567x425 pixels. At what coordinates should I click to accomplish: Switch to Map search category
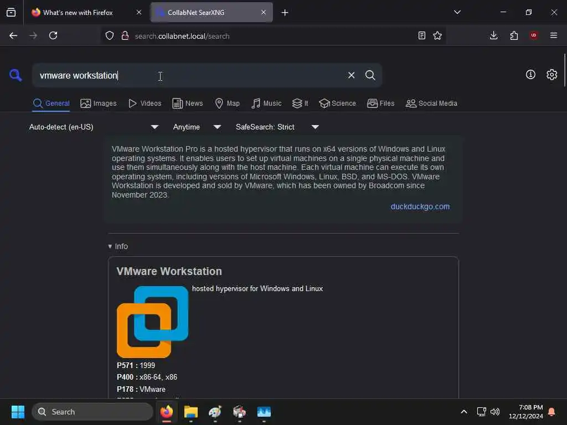(x=227, y=103)
